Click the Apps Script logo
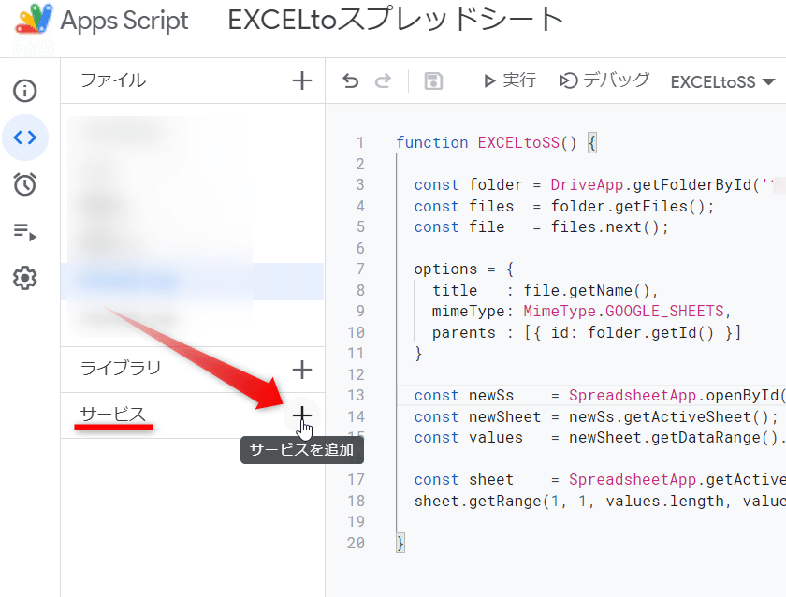 pyautogui.click(x=34, y=20)
